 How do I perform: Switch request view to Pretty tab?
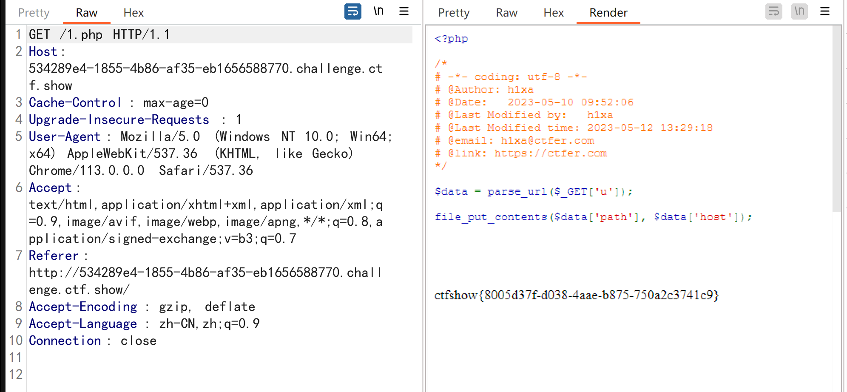click(x=34, y=13)
